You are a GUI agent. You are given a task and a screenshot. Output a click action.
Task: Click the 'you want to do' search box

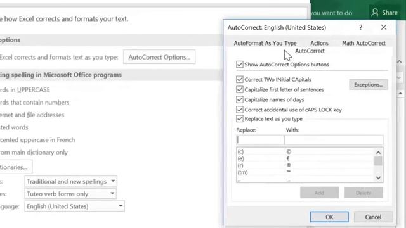tap(331, 13)
